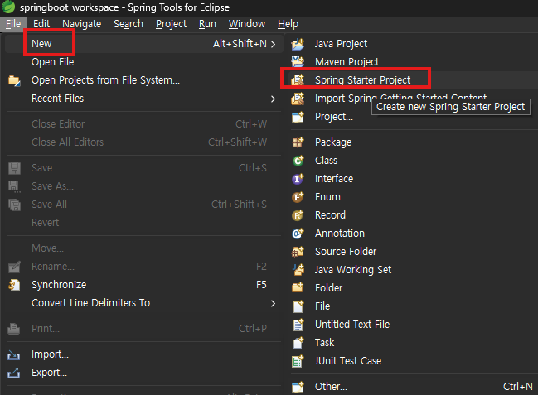The image size is (538, 395).
Task: Click the Import Spring Getting Started Content icon
Action: coord(298,99)
